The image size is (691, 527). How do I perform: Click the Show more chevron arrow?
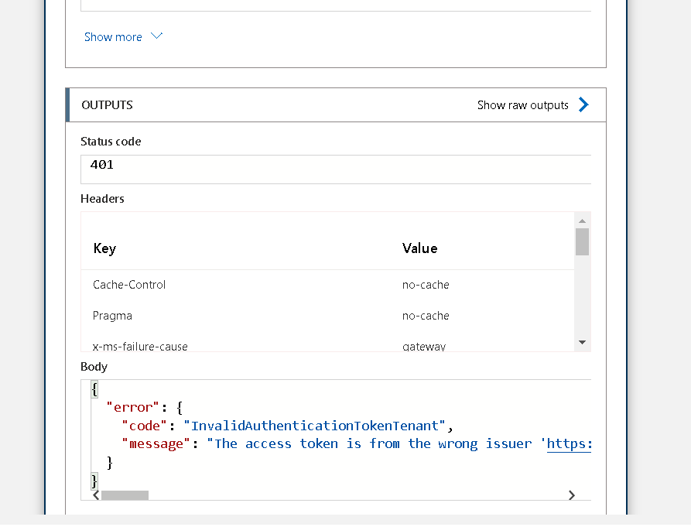(x=156, y=36)
